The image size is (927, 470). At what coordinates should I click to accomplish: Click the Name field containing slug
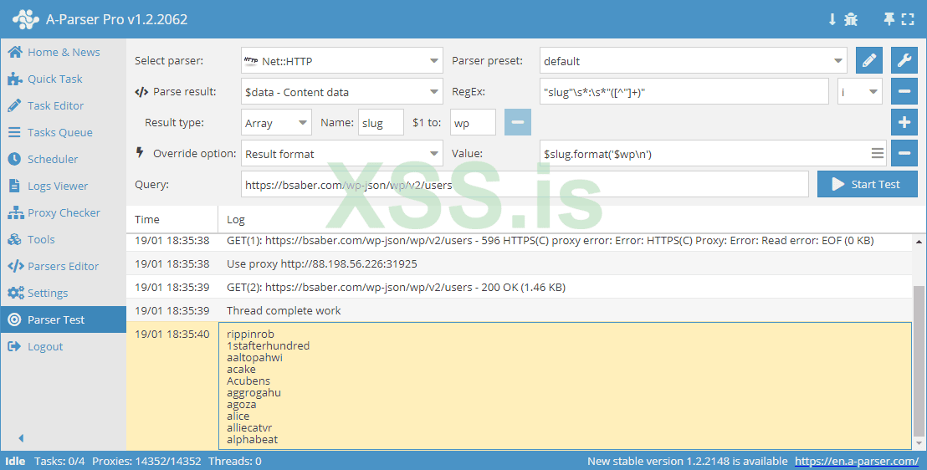[381, 123]
